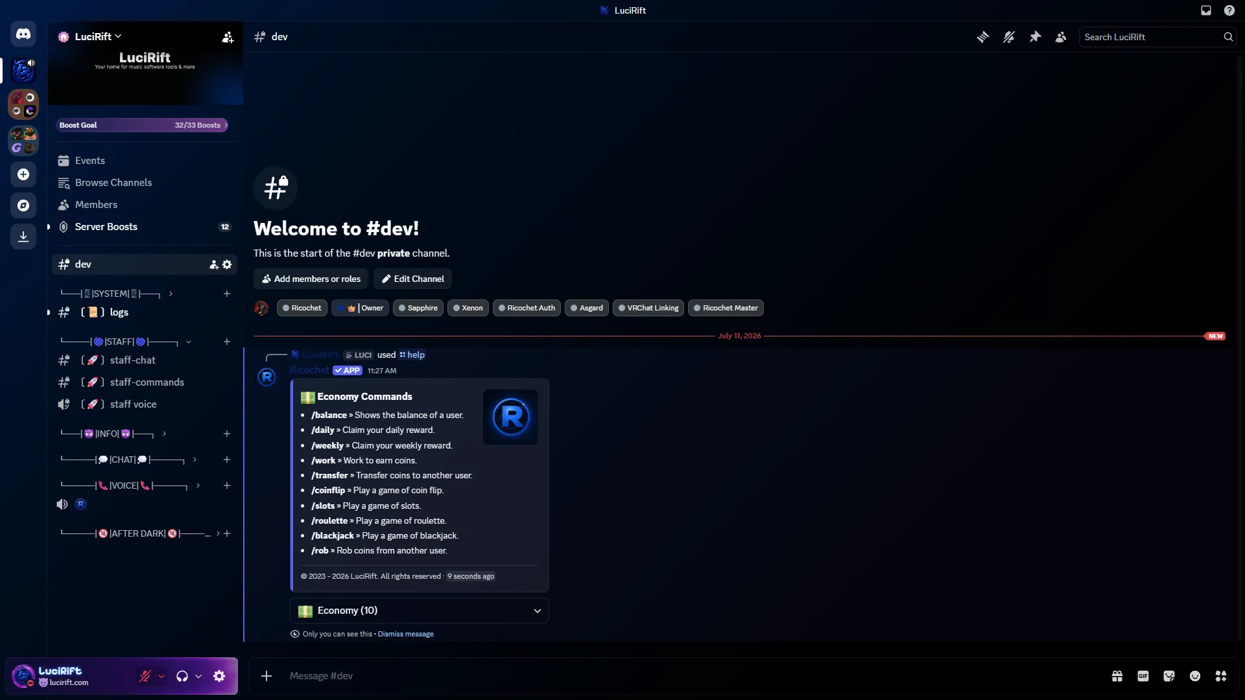Open the second server folder
Image resolution: width=1245 pixels, height=700 pixels.
click(23, 104)
